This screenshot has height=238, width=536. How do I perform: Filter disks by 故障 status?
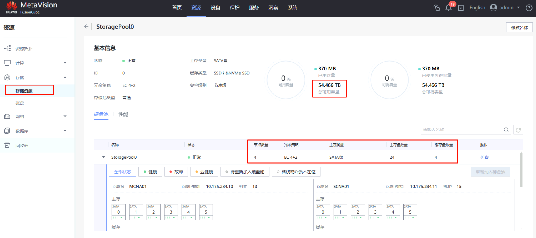point(176,172)
